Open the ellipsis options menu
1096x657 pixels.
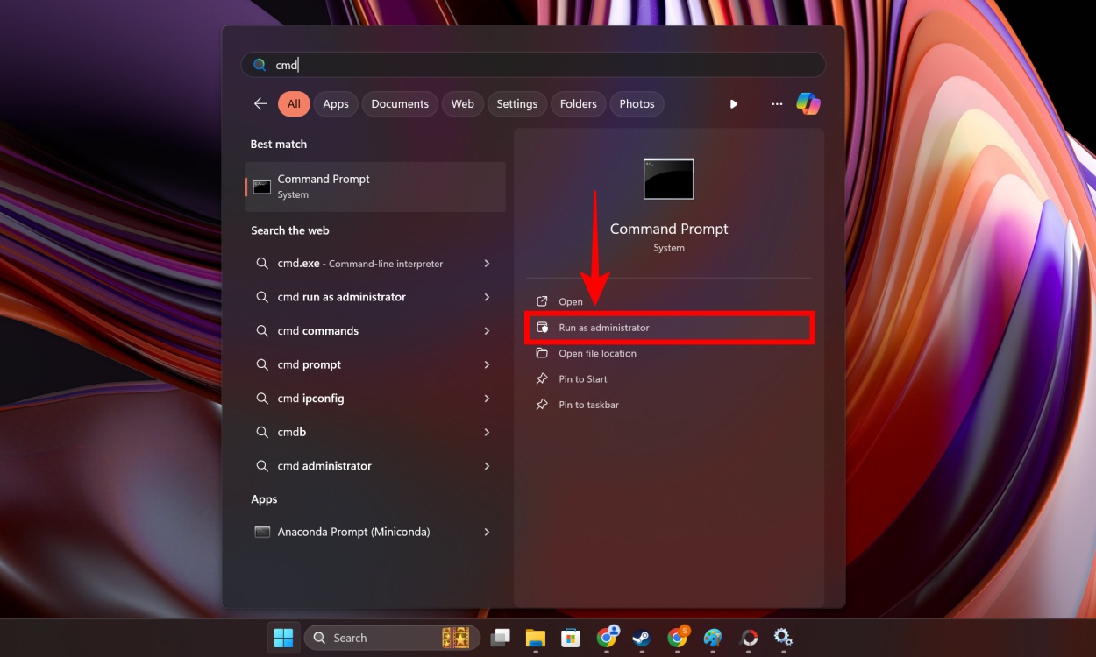[x=777, y=103]
